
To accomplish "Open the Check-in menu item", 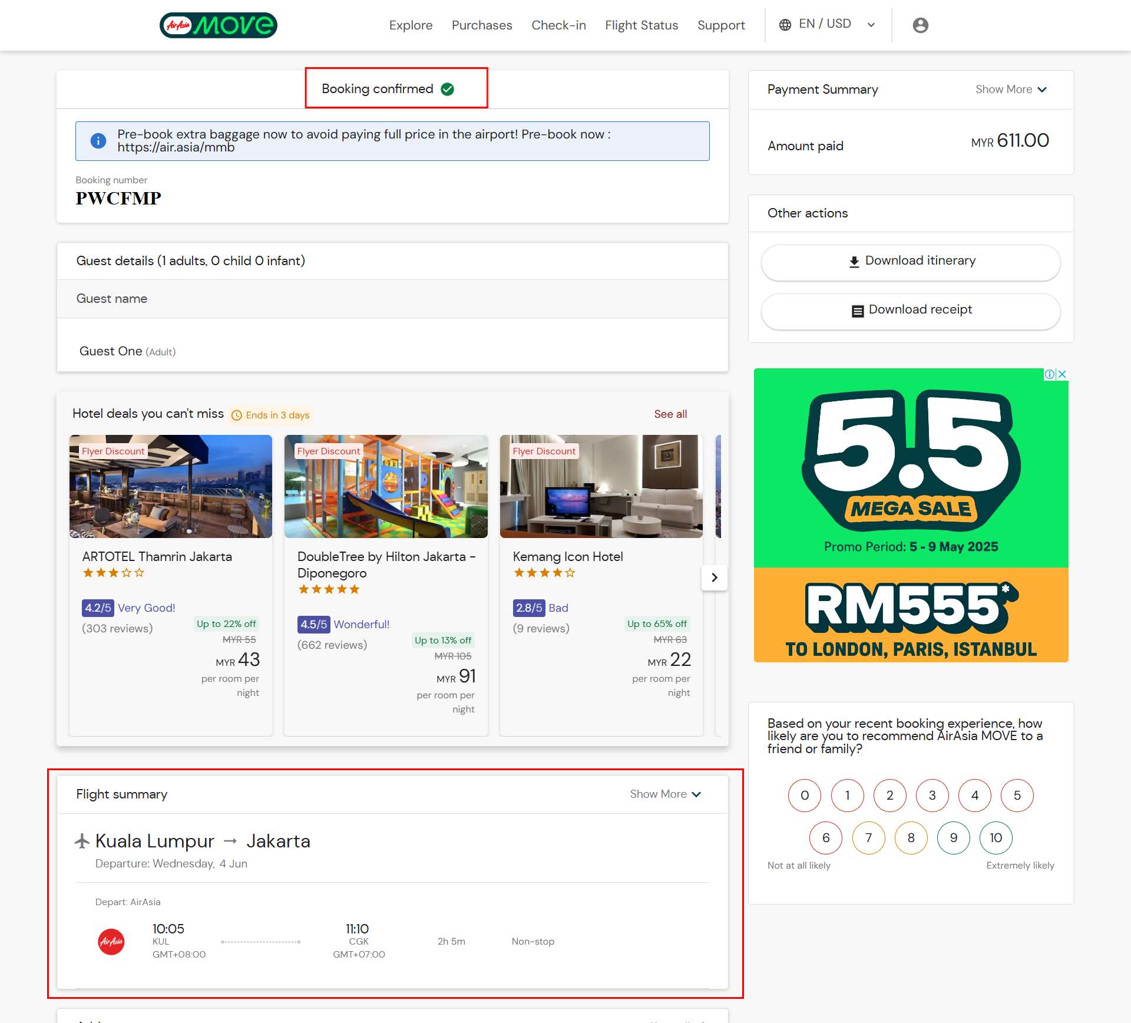I will pyautogui.click(x=558, y=25).
